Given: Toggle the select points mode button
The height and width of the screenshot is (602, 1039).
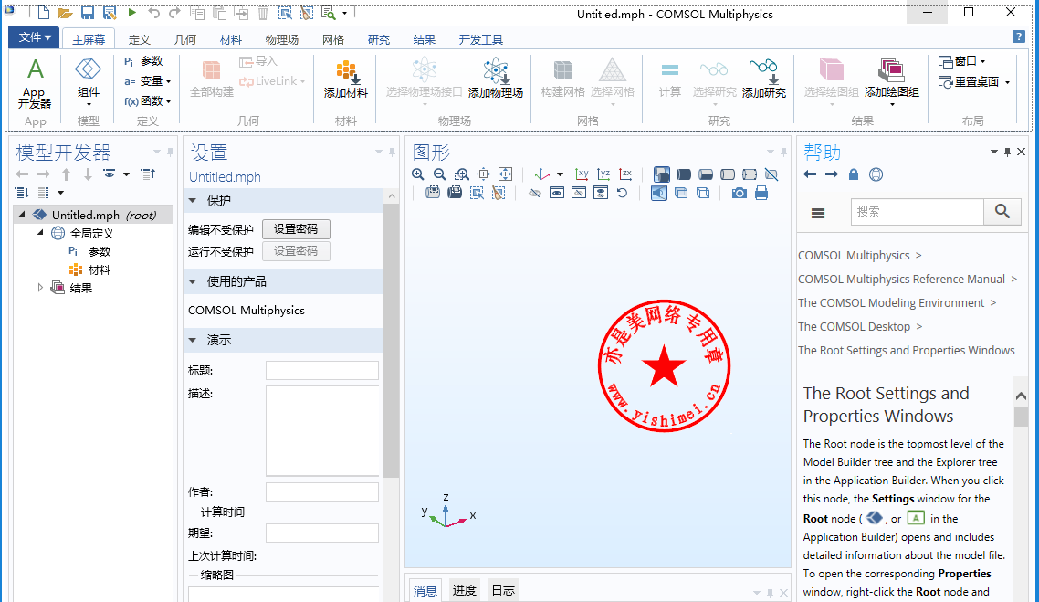Looking at the screenshot, I should coord(750,174).
